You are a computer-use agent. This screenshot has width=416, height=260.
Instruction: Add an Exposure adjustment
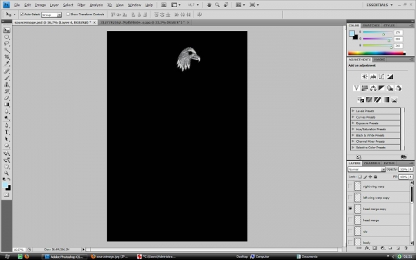pyautogui.click(x=390, y=77)
